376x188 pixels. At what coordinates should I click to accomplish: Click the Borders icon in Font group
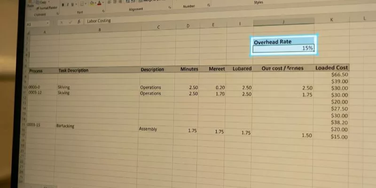pyautogui.click(x=81, y=4)
